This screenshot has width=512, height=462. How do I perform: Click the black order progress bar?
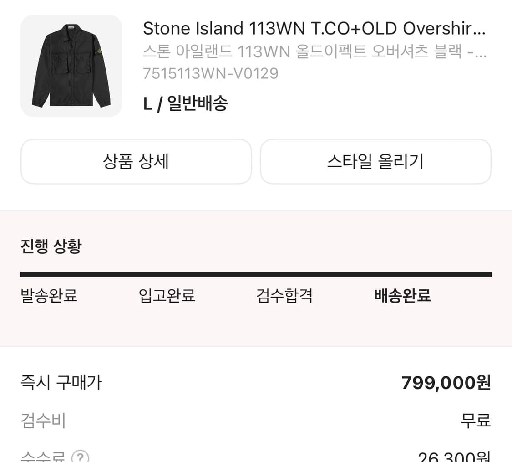[256, 273]
